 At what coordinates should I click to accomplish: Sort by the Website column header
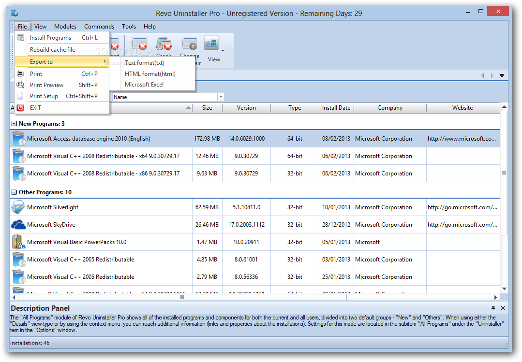coord(462,107)
